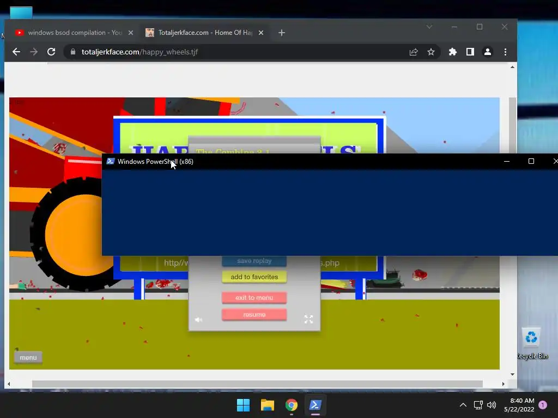Open a new Chrome tab
This screenshot has width=558, height=418.
(x=282, y=33)
